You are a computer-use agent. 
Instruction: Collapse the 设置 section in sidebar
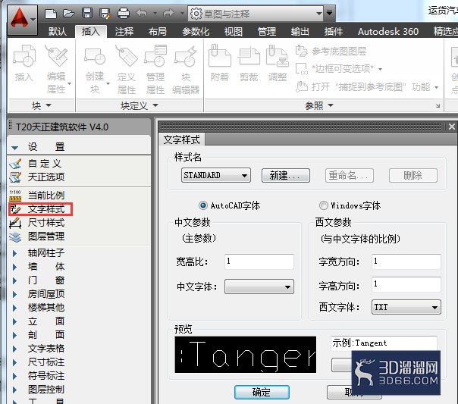coord(15,148)
